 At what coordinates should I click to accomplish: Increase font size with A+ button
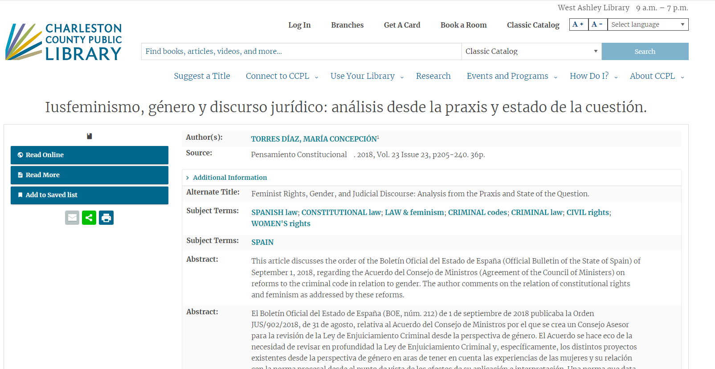tap(578, 24)
